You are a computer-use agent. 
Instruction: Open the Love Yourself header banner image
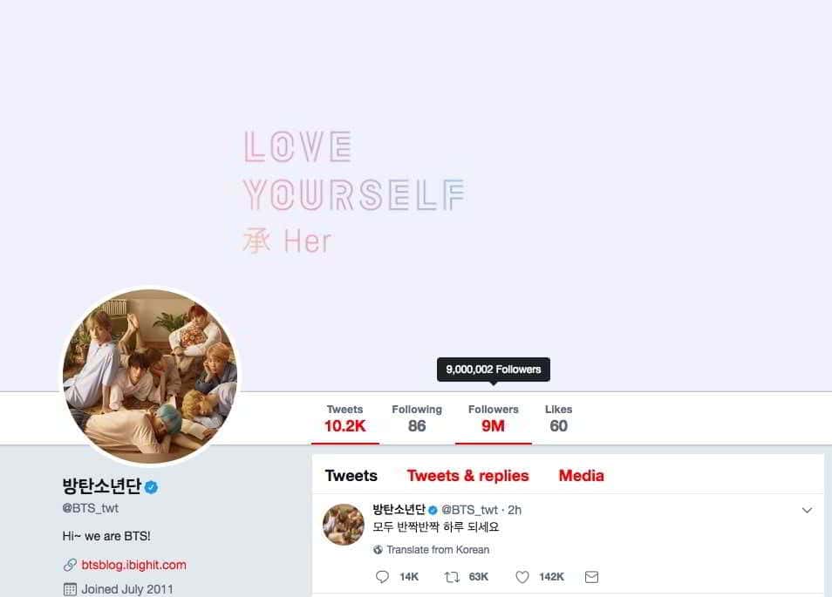click(x=416, y=195)
